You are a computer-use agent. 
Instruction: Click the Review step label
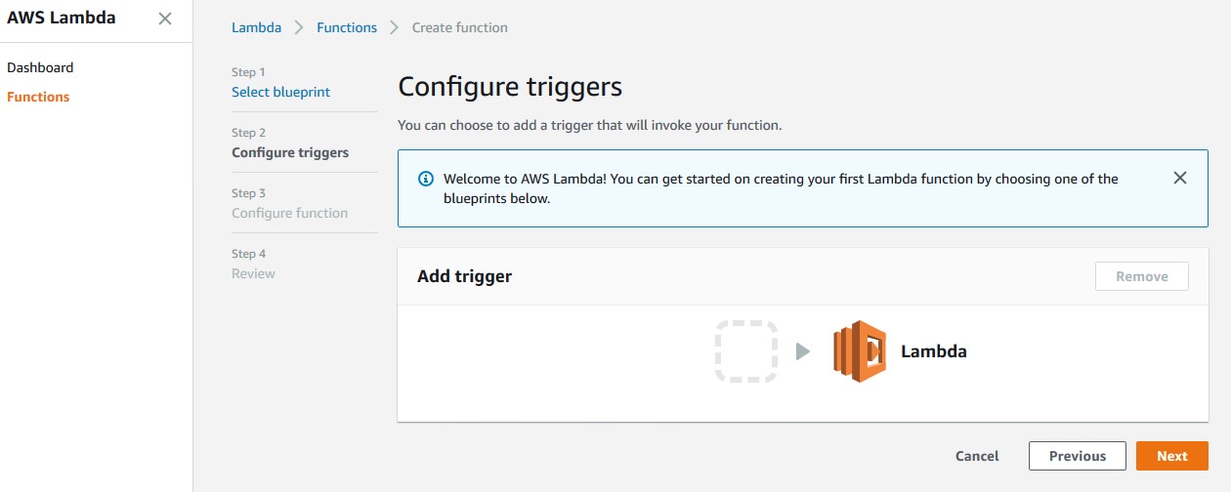click(253, 273)
